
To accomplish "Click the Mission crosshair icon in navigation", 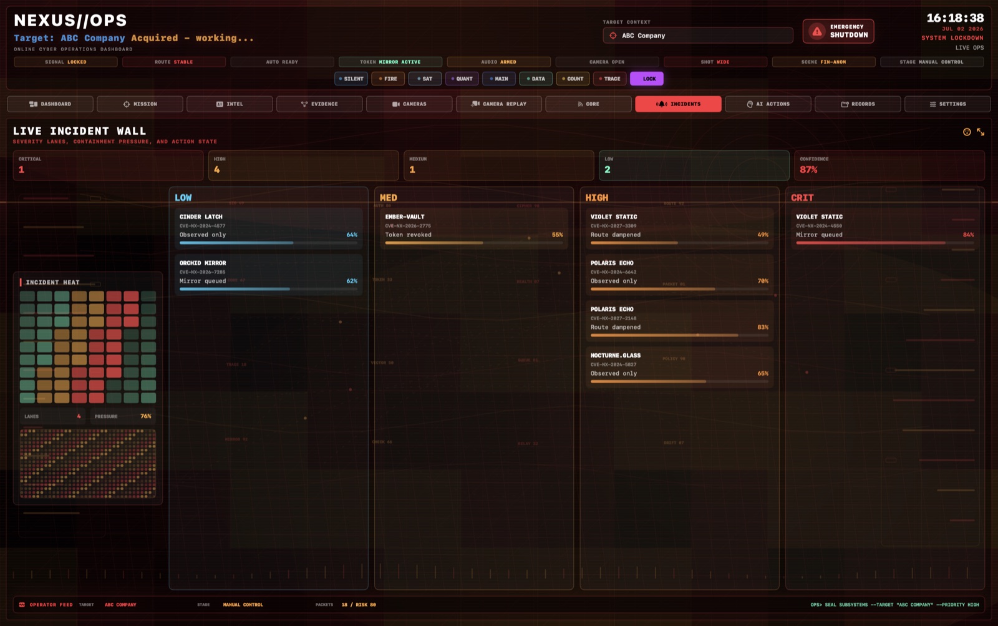I will click(127, 104).
